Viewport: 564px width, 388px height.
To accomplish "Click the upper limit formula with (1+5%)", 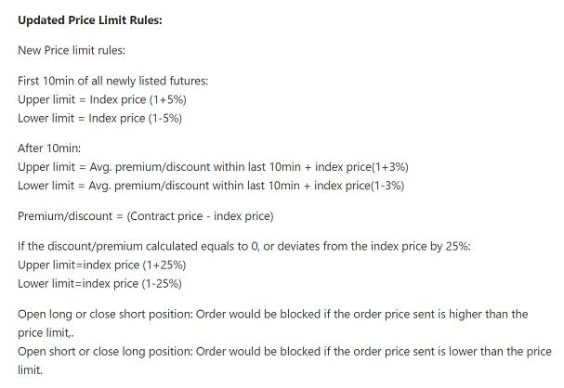I will pos(106,99).
